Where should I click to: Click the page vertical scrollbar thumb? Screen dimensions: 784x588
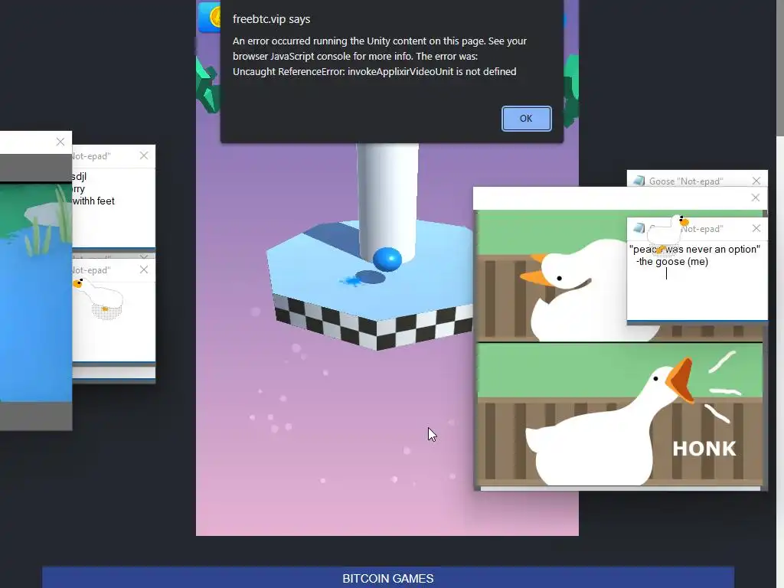pyautogui.click(x=780, y=67)
